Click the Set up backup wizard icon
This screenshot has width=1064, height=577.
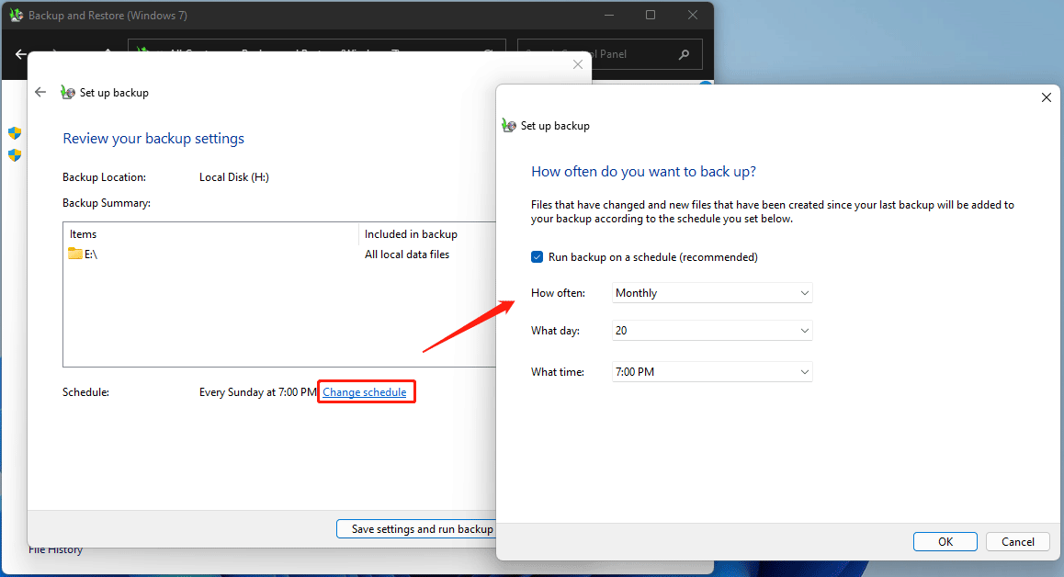coord(67,92)
